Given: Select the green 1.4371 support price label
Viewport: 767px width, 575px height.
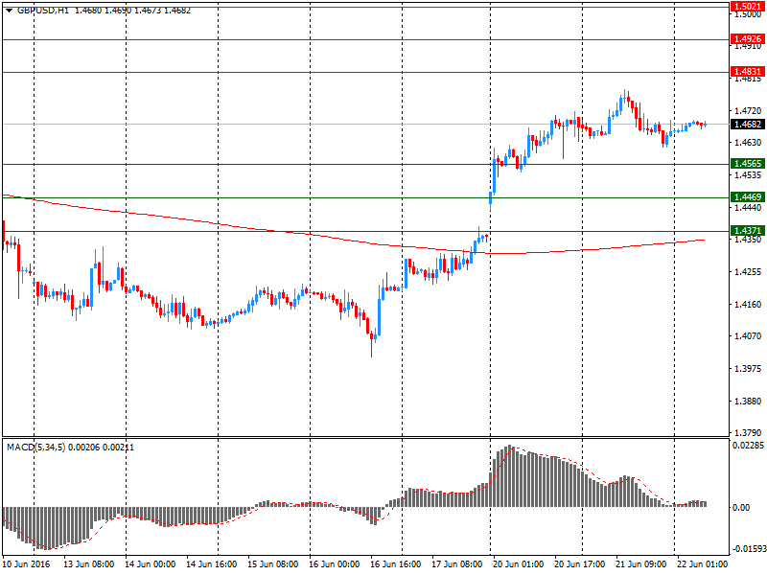Looking at the screenshot, I should click(x=747, y=230).
